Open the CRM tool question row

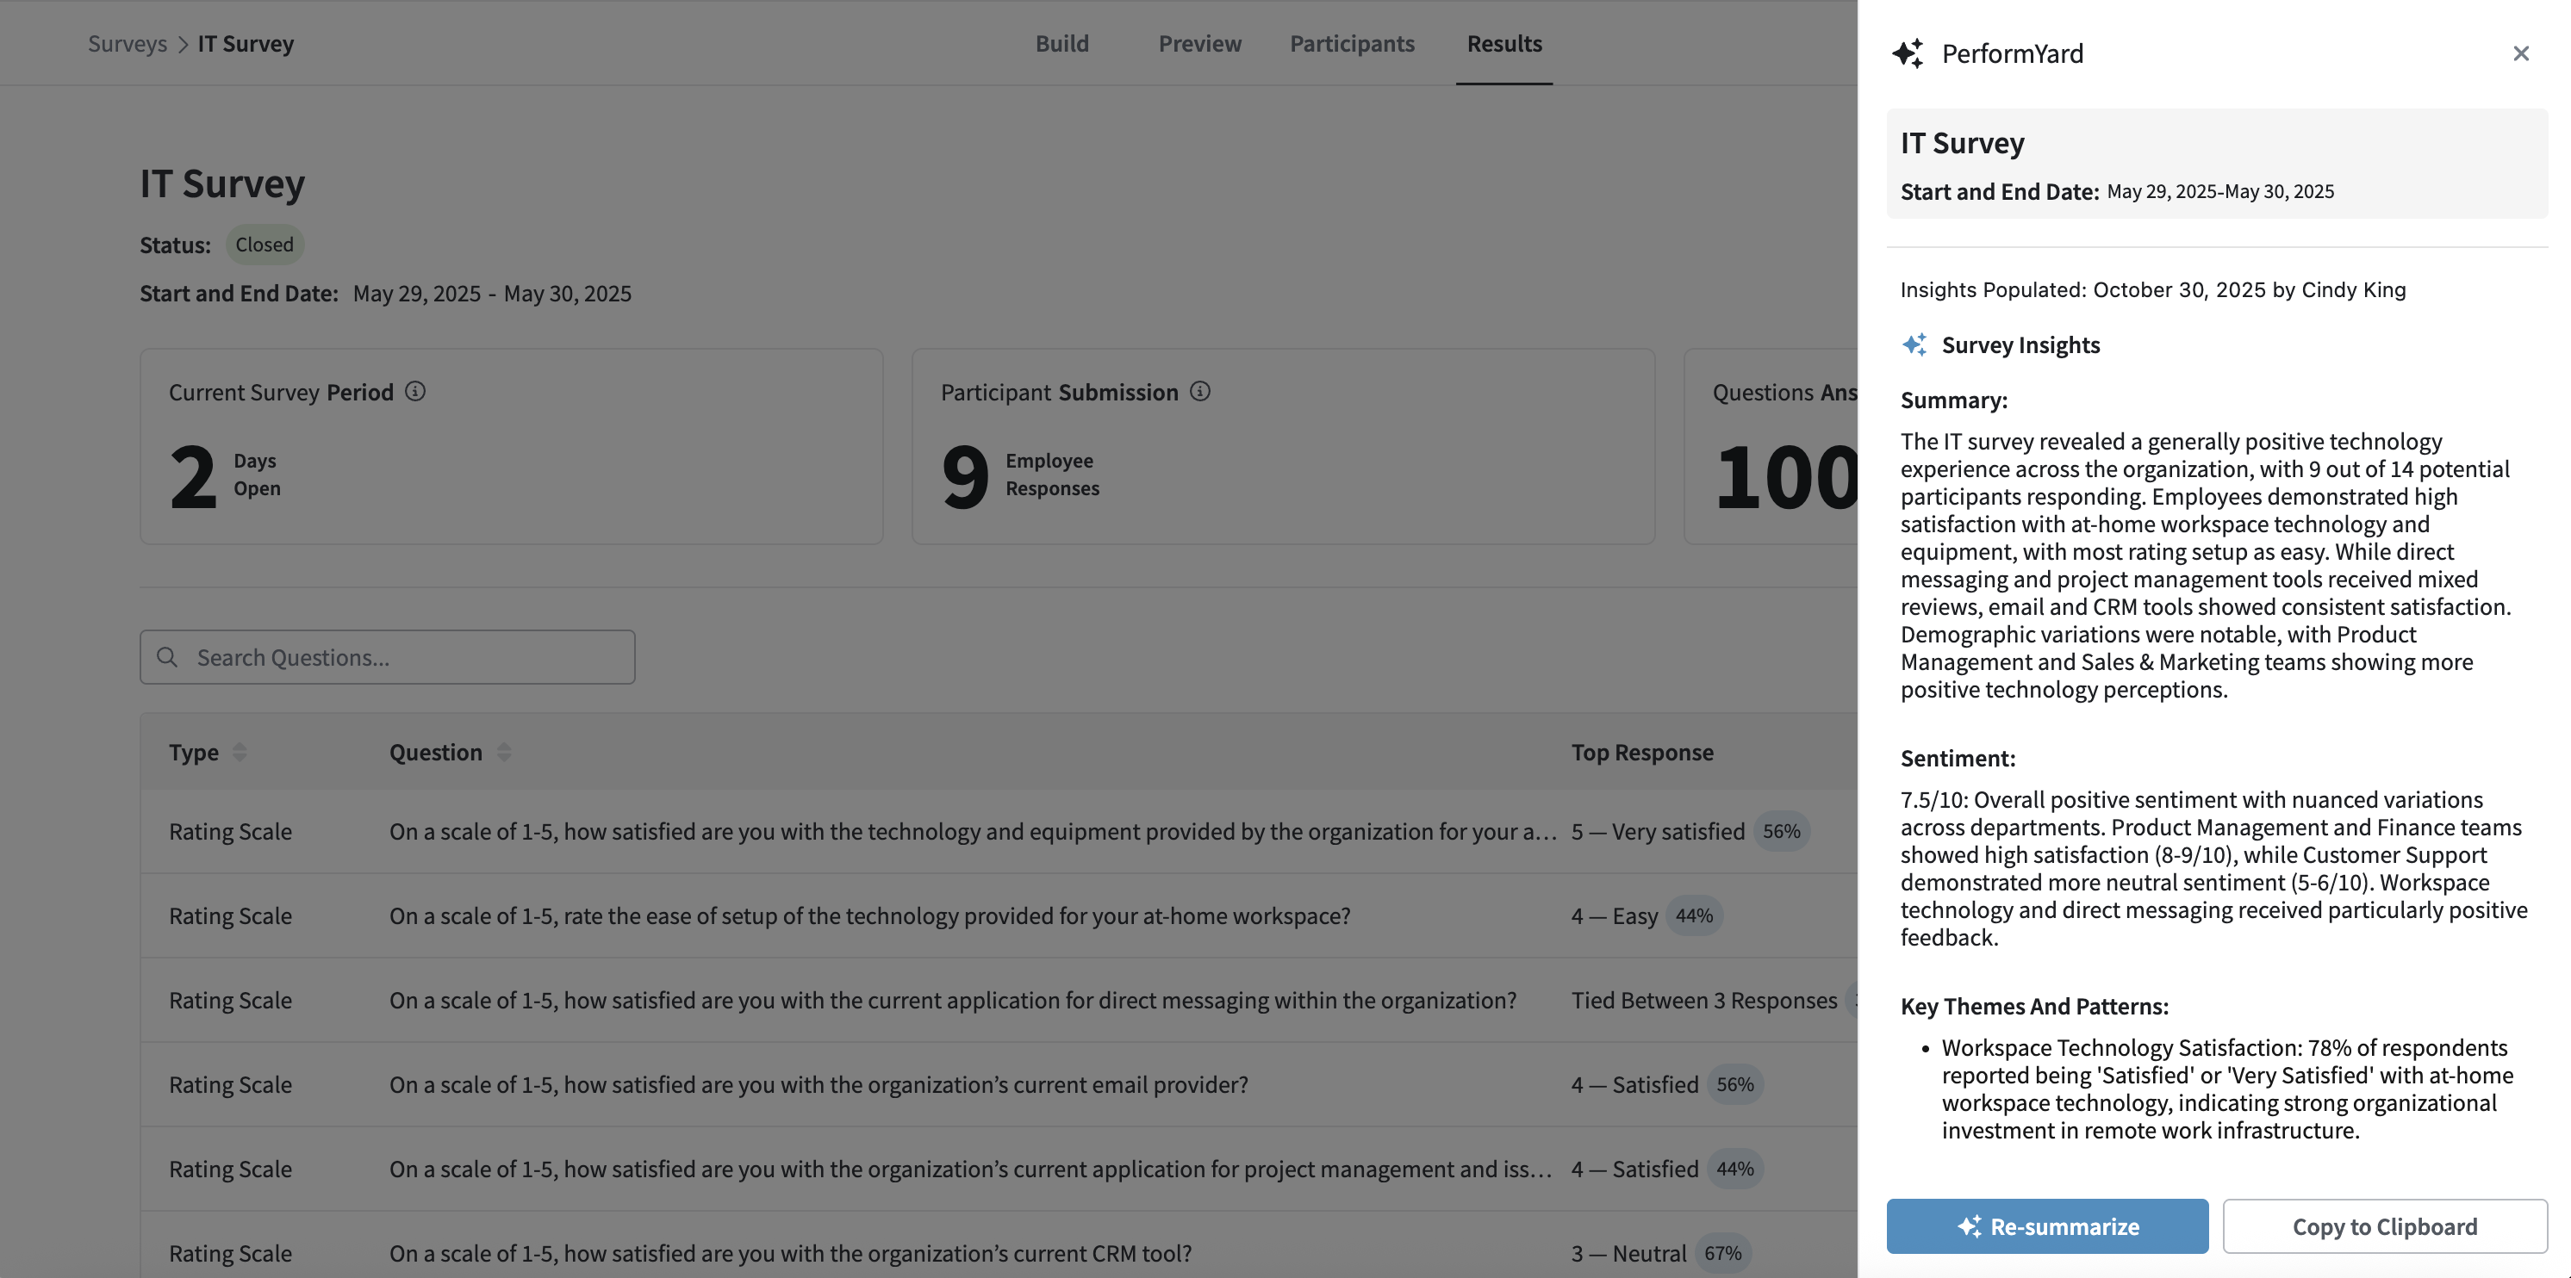click(x=789, y=1253)
